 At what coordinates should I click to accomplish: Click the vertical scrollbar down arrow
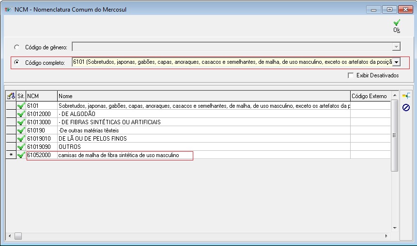(x=394, y=228)
